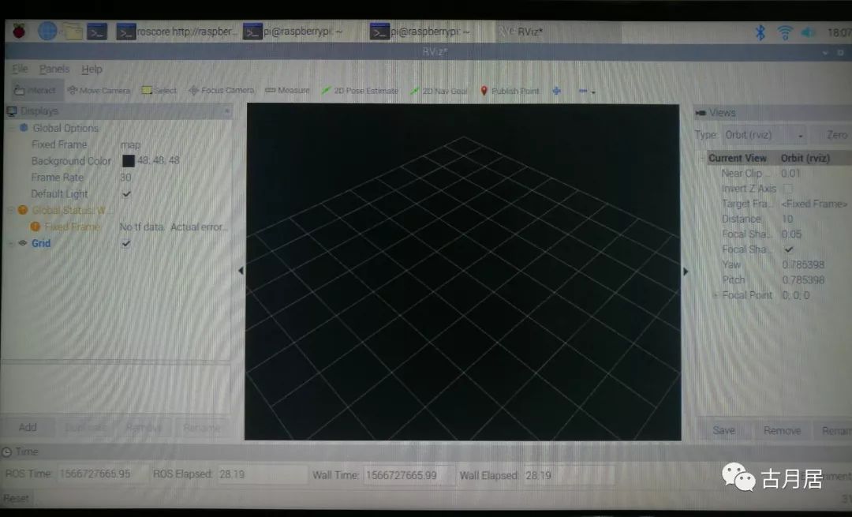Close the Displays panel
The image size is (852, 517).
tap(227, 111)
